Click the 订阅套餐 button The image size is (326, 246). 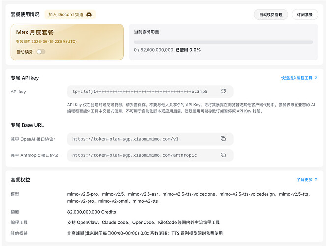305,15
